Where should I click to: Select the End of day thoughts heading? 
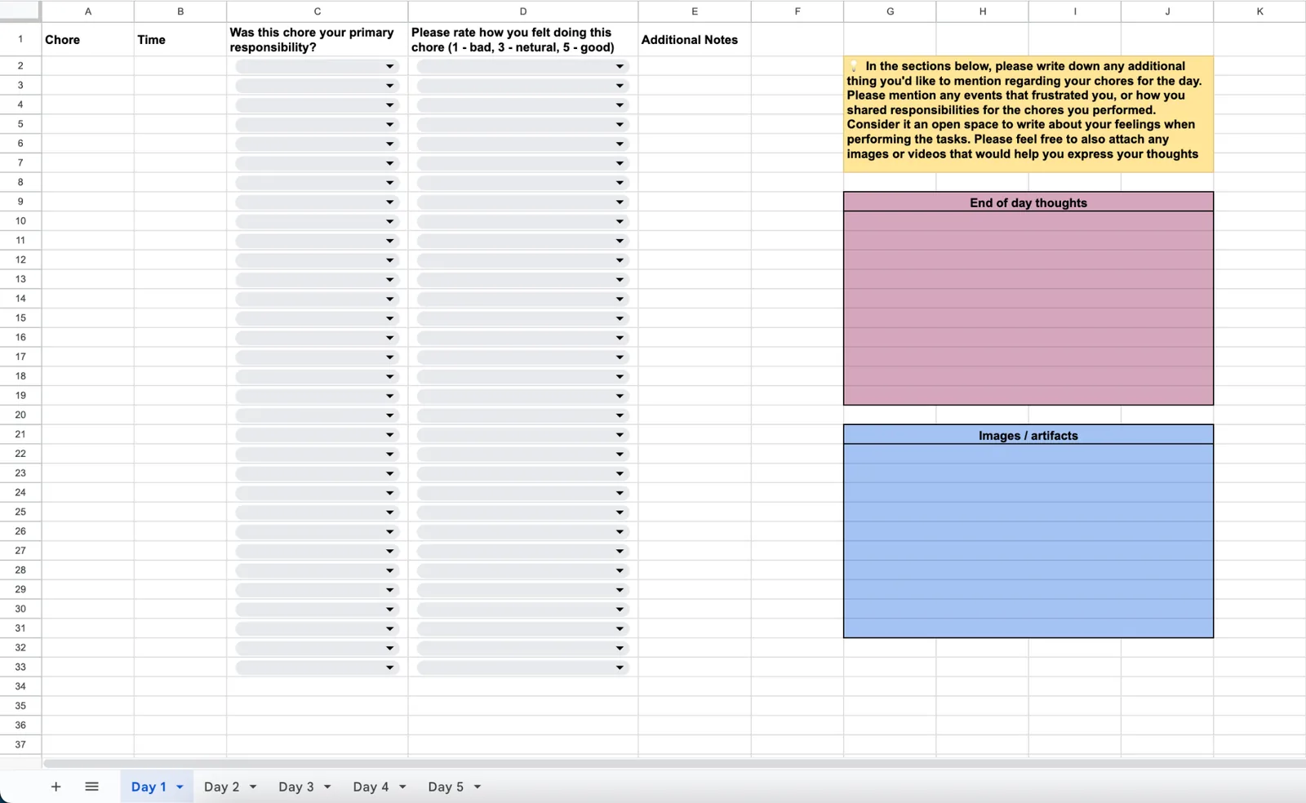tap(1028, 202)
